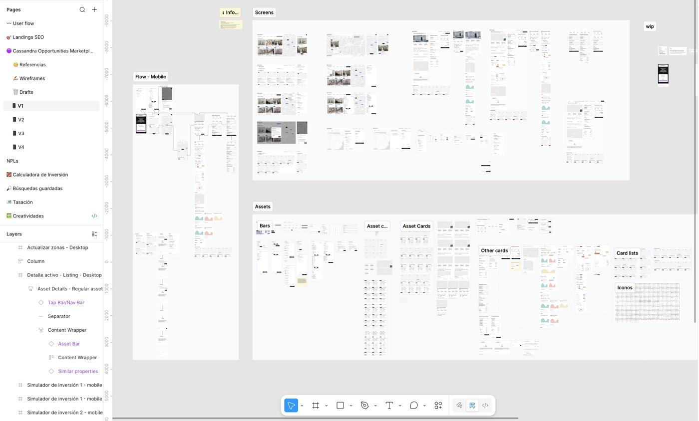Select the Move tool in toolbar
Image resolution: width=699 pixels, height=421 pixels.
coord(291,406)
